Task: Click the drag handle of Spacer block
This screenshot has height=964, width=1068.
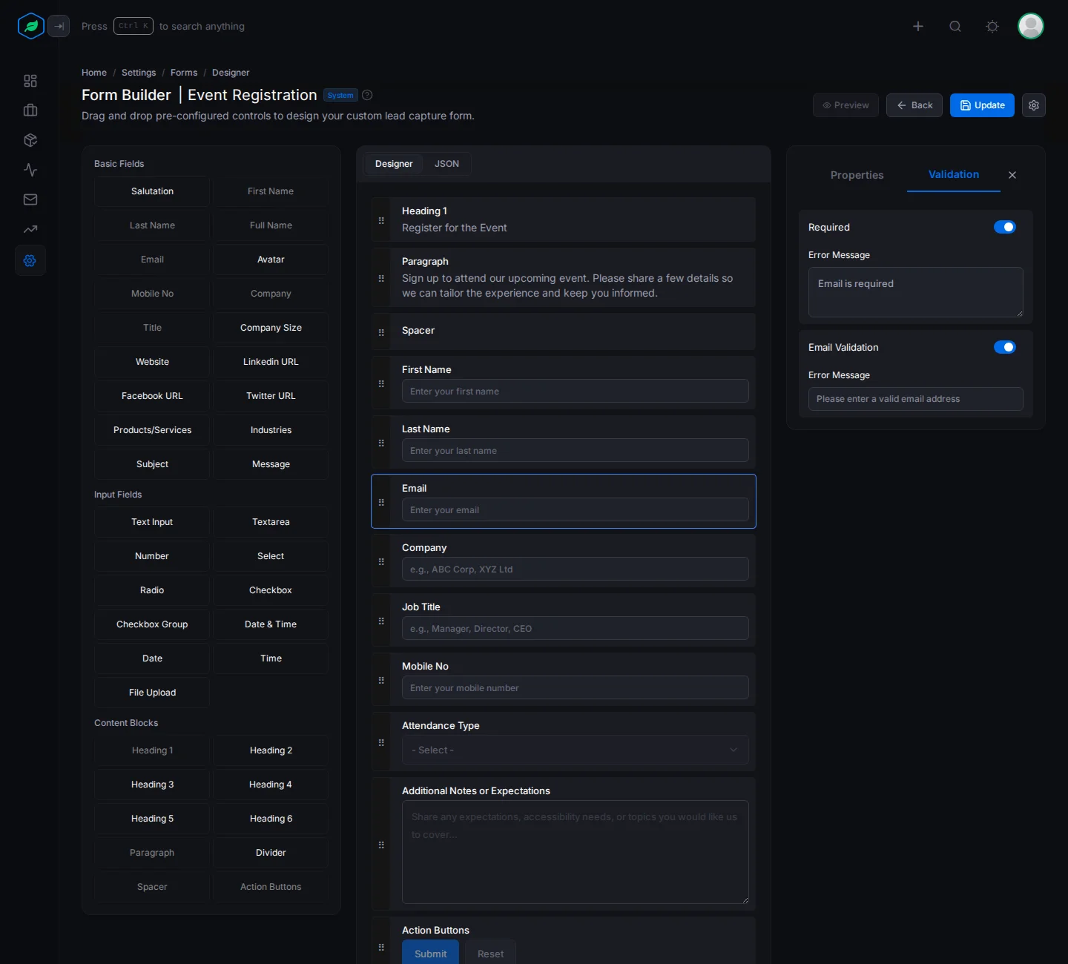Action: [381, 332]
